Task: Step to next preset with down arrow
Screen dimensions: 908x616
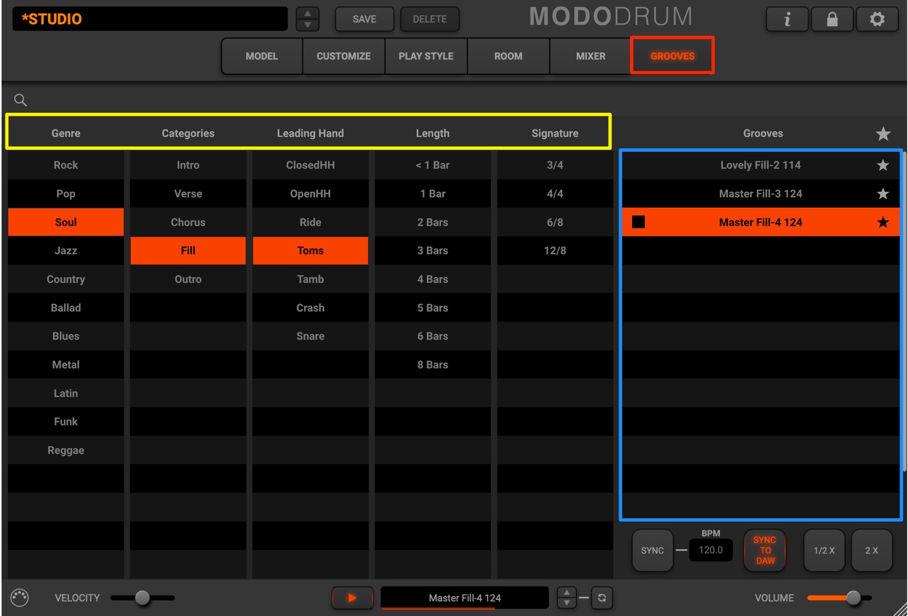Action: 308,24
